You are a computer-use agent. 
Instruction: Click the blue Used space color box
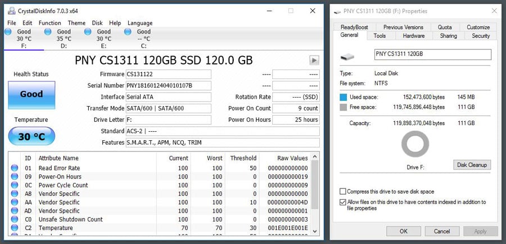pyautogui.click(x=344, y=97)
